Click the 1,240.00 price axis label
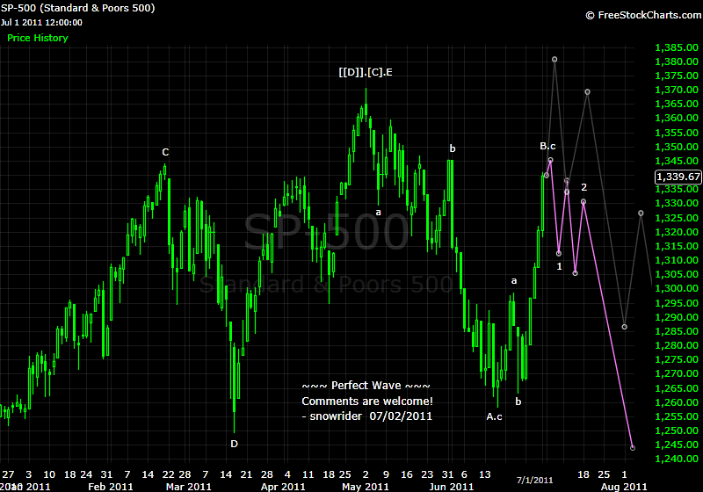 (x=677, y=459)
